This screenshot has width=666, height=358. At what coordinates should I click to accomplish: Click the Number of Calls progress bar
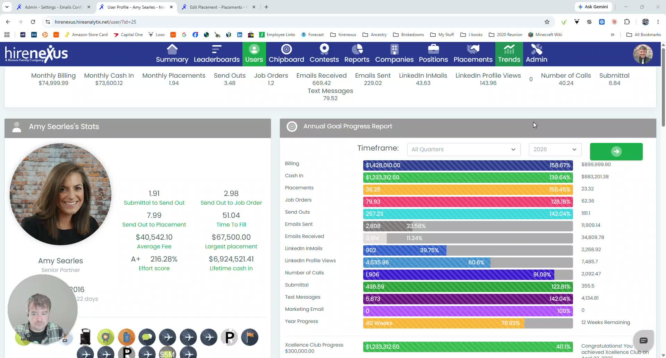(468, 274)
